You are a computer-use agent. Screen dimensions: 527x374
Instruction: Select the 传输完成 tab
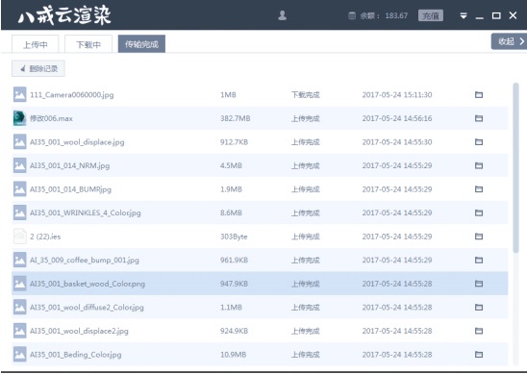point(141,43)
